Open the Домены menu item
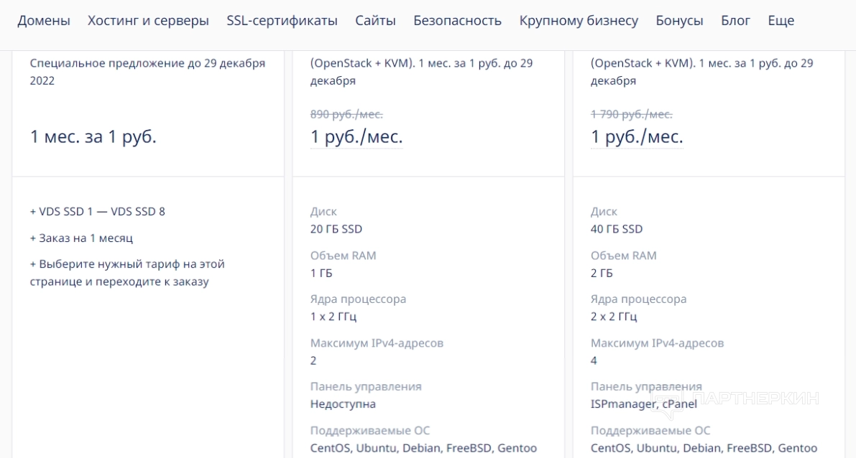 click(x=44, y=21)
